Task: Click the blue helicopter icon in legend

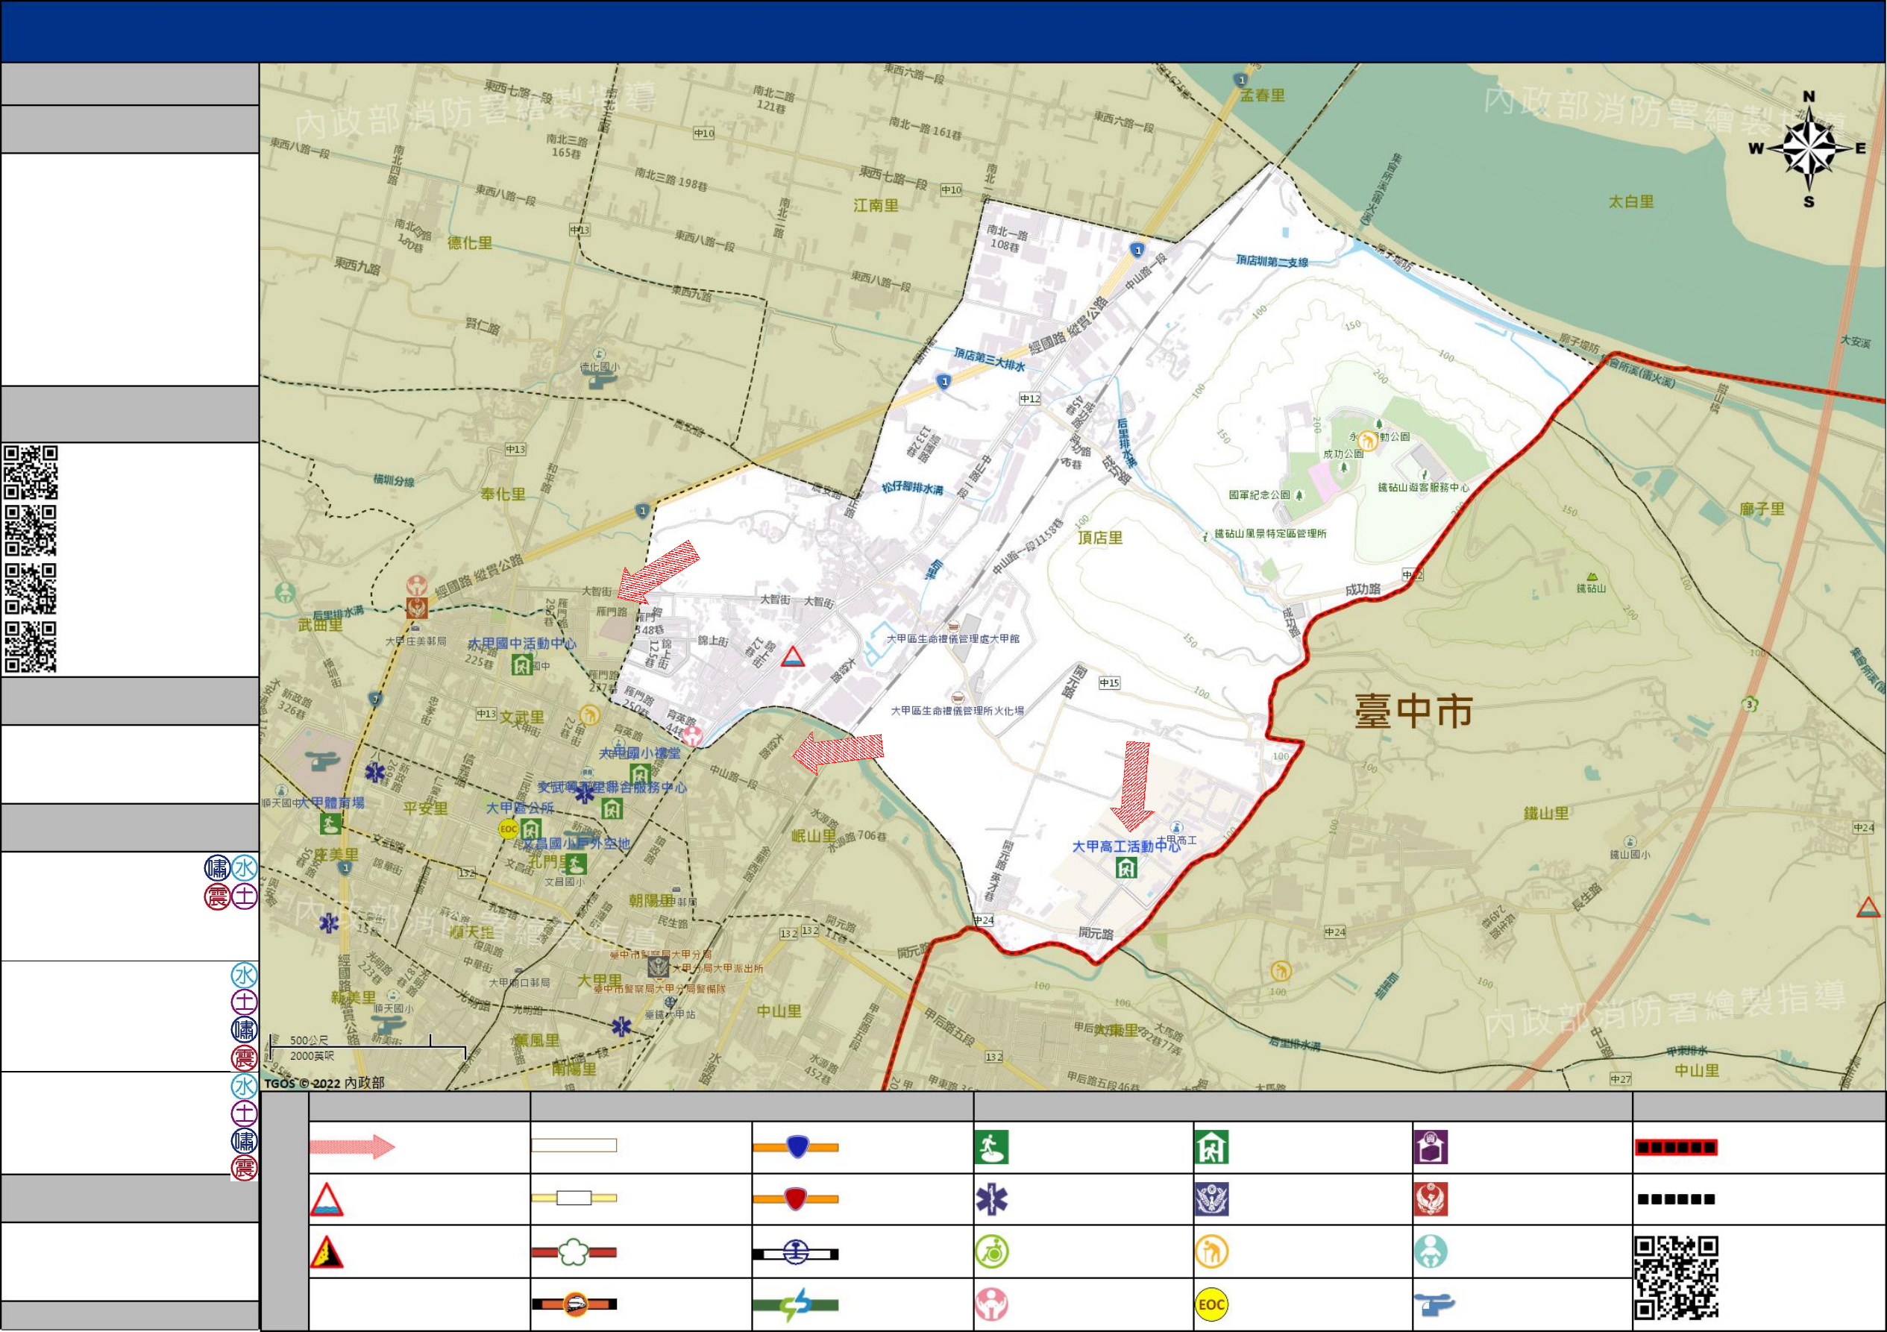Action: [x=1434, y=1305]
